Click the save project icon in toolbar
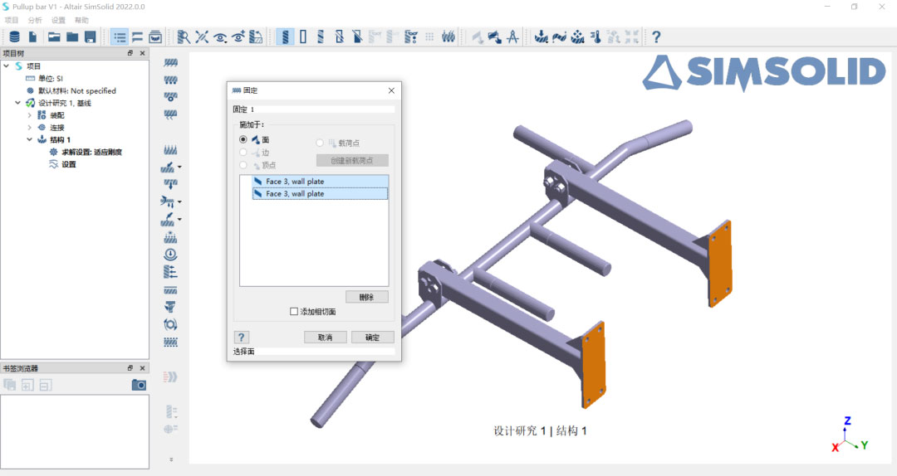Image resolution: width=897 pixels, height=476 pixels. click(x=91, y=36)
